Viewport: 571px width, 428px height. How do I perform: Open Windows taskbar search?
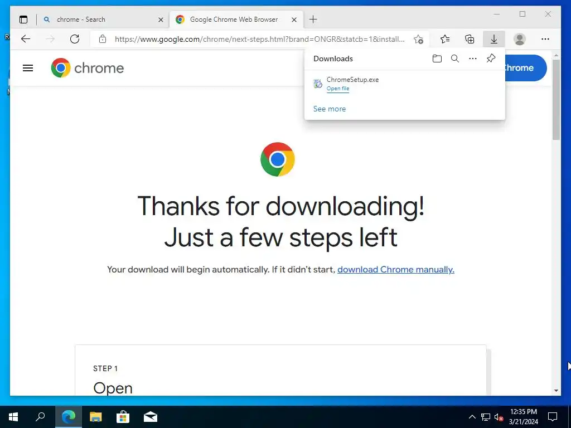(40, 417)
